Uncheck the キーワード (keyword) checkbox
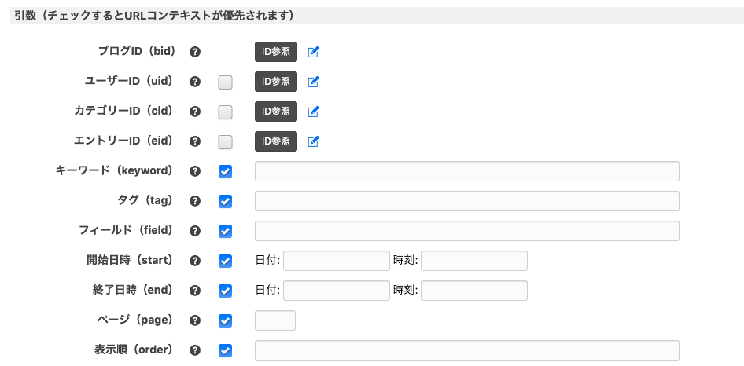This screenshot has width=744, height=366. point(226,172)
